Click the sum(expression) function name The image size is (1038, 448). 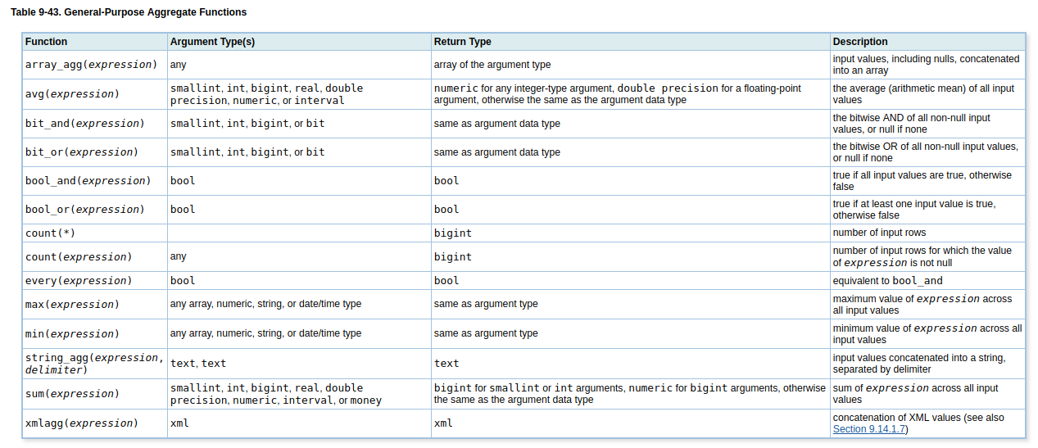pos(72,394)
